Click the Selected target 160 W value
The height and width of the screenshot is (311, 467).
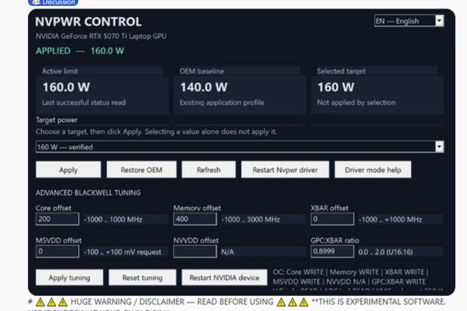[336, 87]
